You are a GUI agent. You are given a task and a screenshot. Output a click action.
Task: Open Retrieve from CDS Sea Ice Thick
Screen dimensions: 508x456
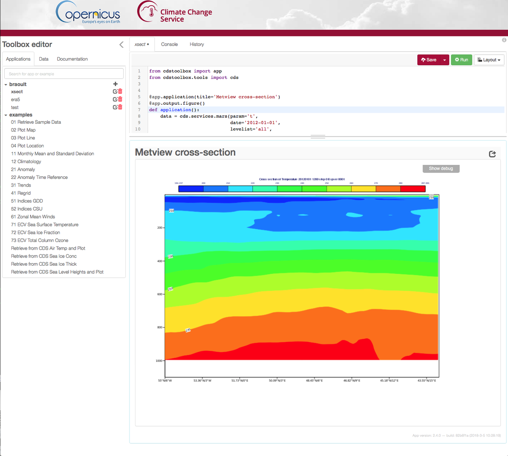click(x=44, y=264)
